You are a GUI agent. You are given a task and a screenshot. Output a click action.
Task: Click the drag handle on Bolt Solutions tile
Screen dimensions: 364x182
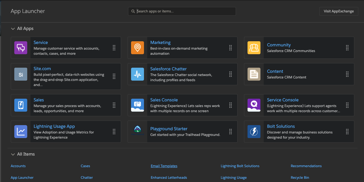click(347, 132)
